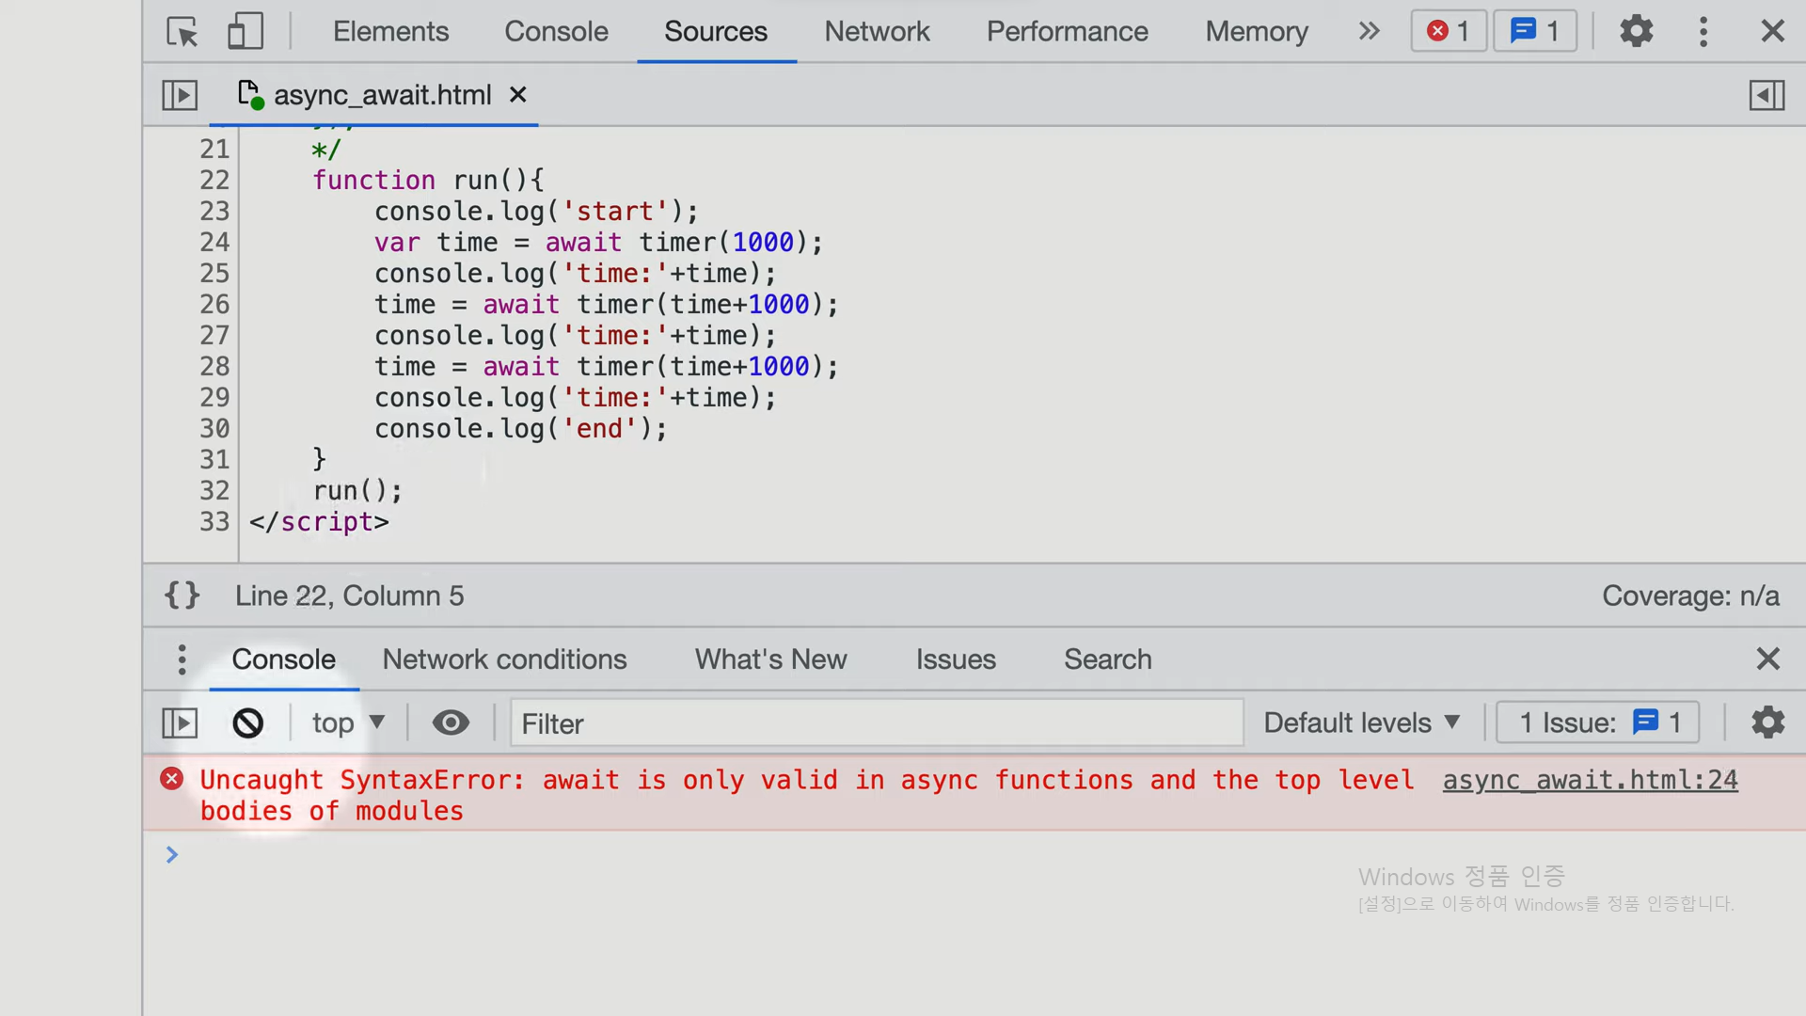Open the Network conditions drawer tab
The width and height of the screenshot is (1806, 1016).
(504, 659)
